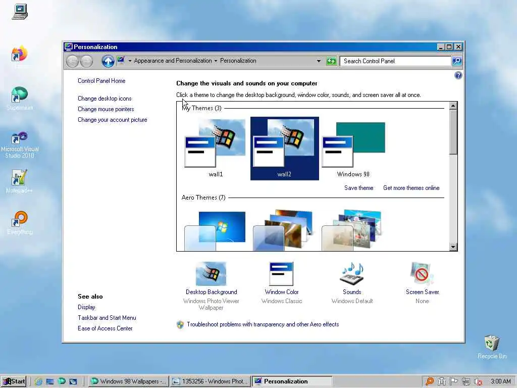517x388 pixels.
Task: Click Appearance and Personalization breadcrumb
Action: (173, 61)
